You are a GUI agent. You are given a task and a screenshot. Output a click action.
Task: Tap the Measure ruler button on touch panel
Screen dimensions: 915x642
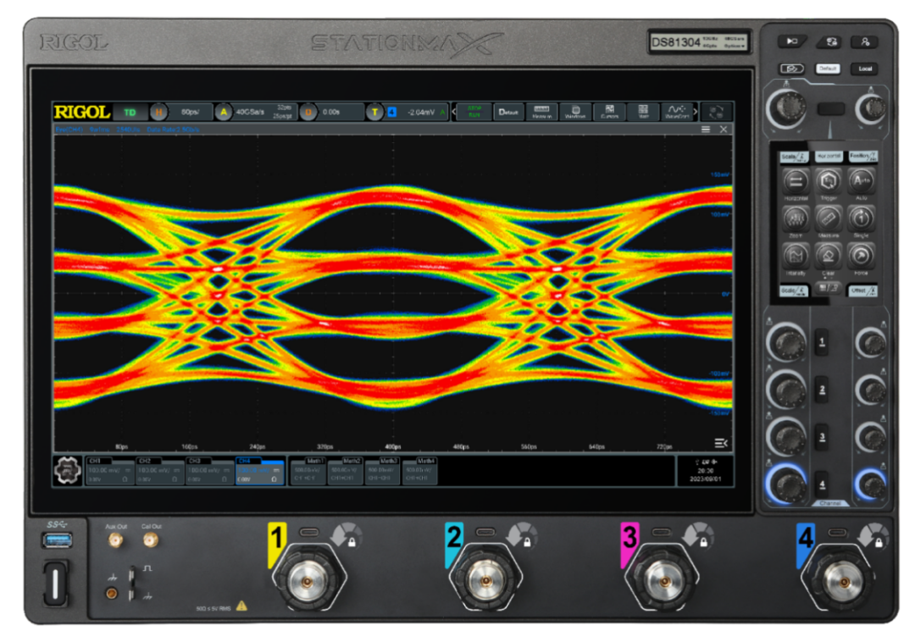[828, 219]
